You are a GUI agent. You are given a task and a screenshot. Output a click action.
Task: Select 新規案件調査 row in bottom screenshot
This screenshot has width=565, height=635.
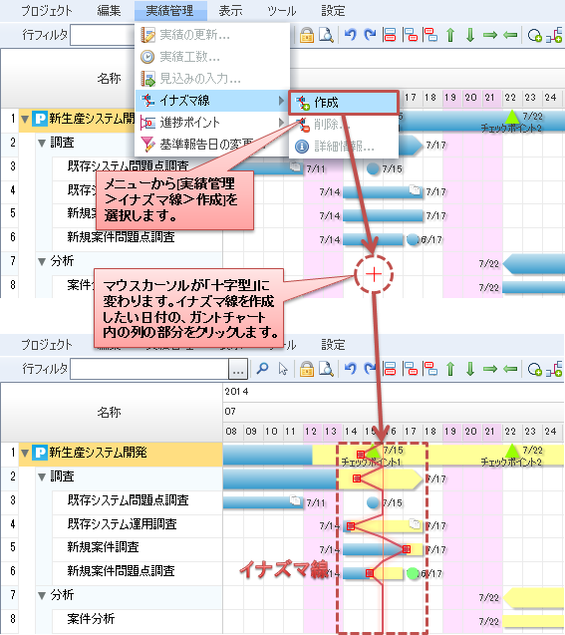[103, 547]
